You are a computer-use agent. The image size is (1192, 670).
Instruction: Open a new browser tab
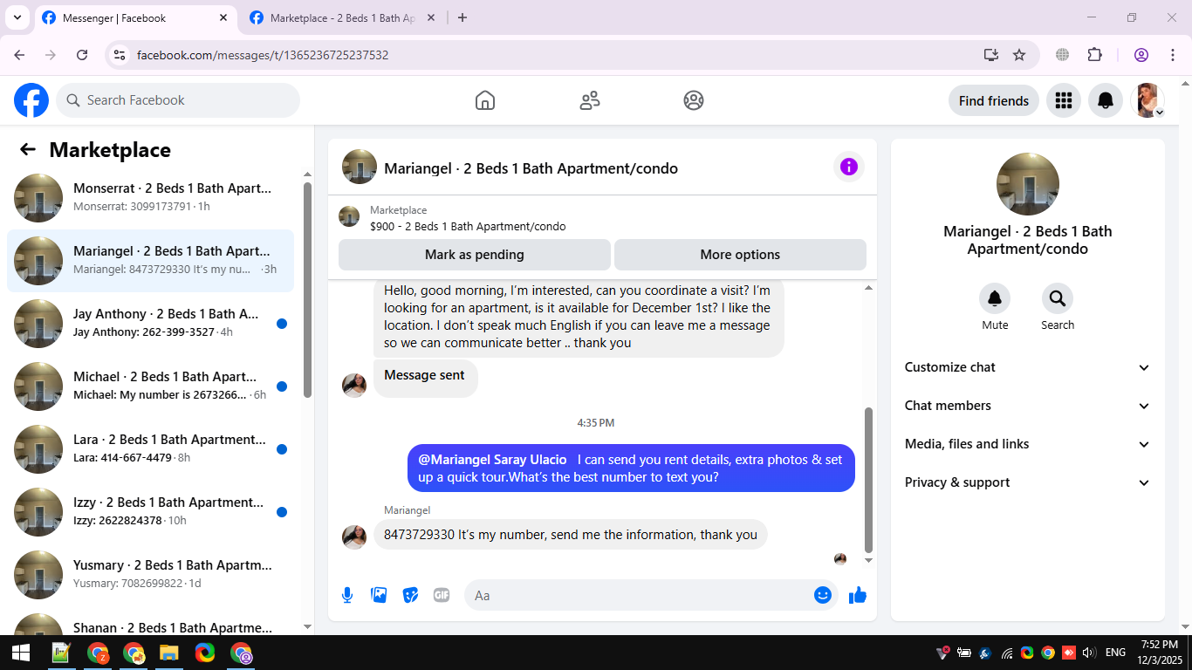462,17
